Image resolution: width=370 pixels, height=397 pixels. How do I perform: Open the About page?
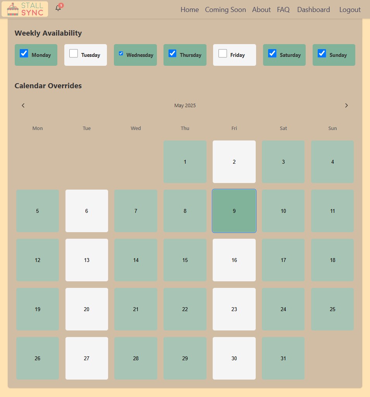[x=261, y=10]
